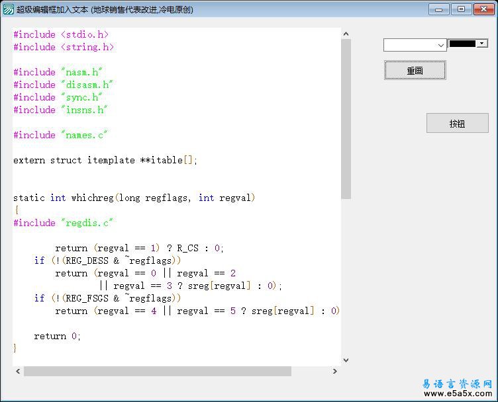Click the 'if (!(REG_FSGS & ~regflags))' line
498x402 pixels.
point(108,298)
